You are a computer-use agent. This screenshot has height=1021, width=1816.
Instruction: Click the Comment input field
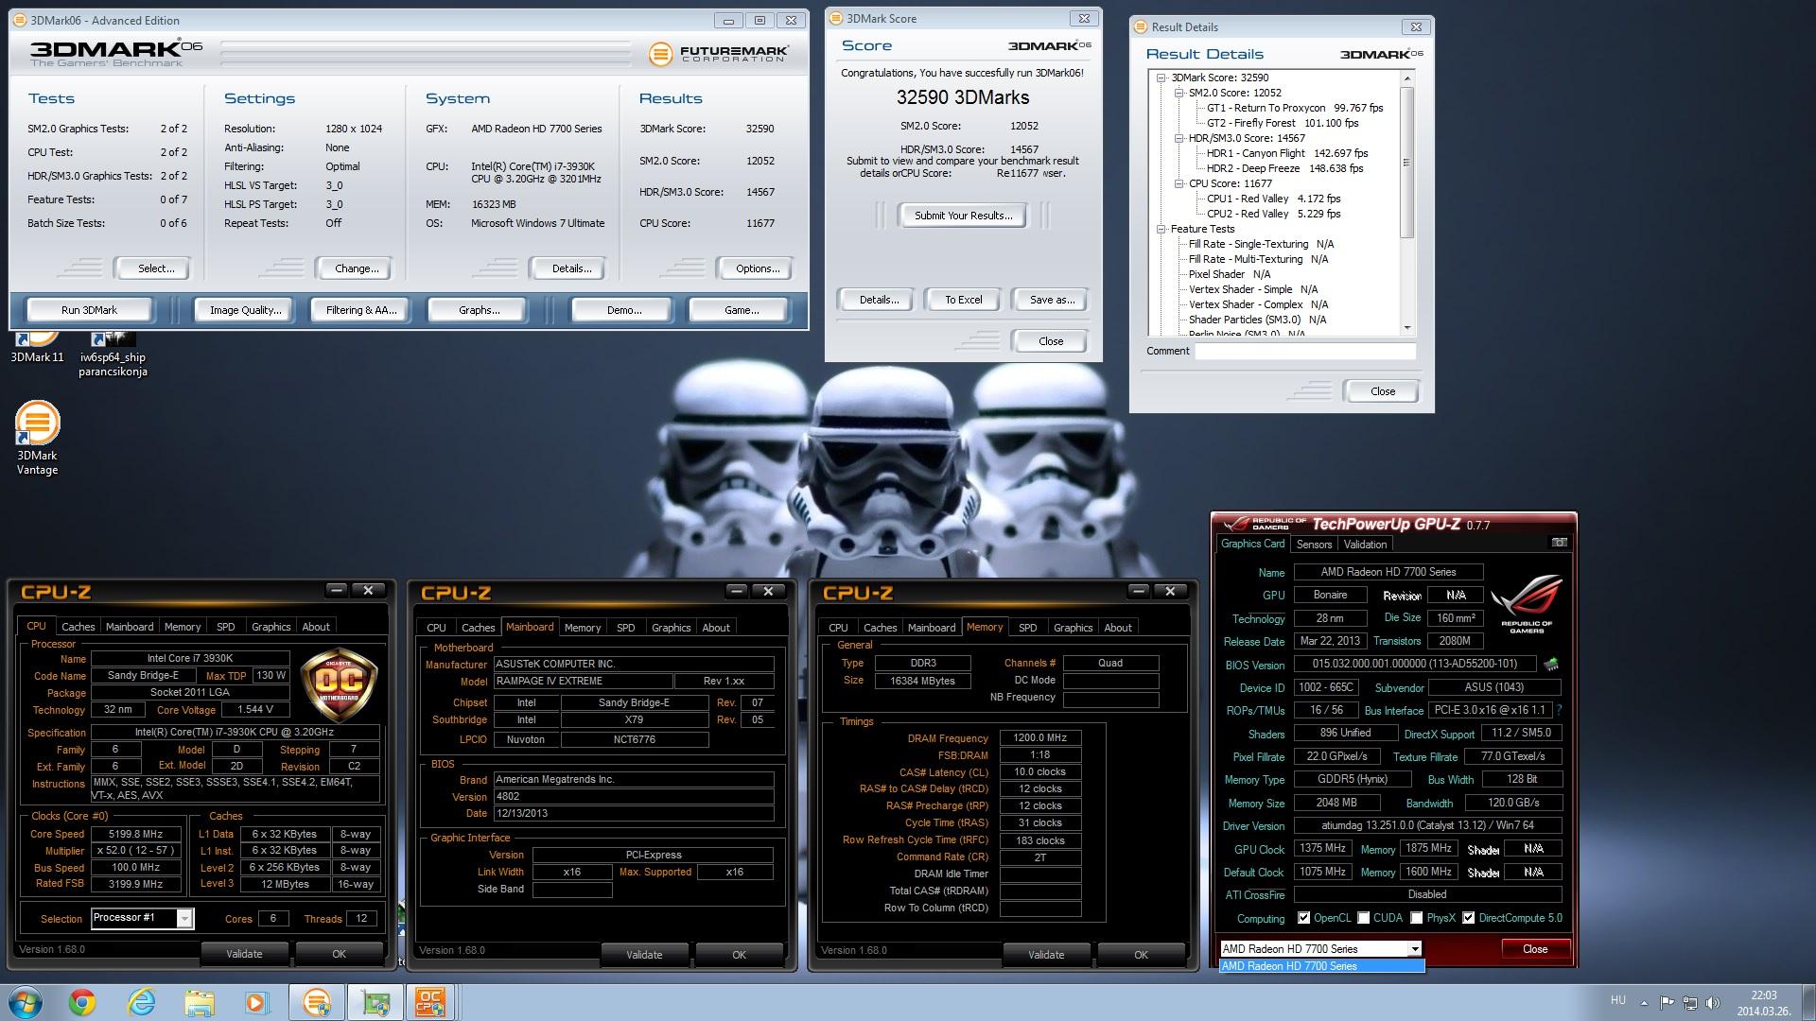(1304, 351)
